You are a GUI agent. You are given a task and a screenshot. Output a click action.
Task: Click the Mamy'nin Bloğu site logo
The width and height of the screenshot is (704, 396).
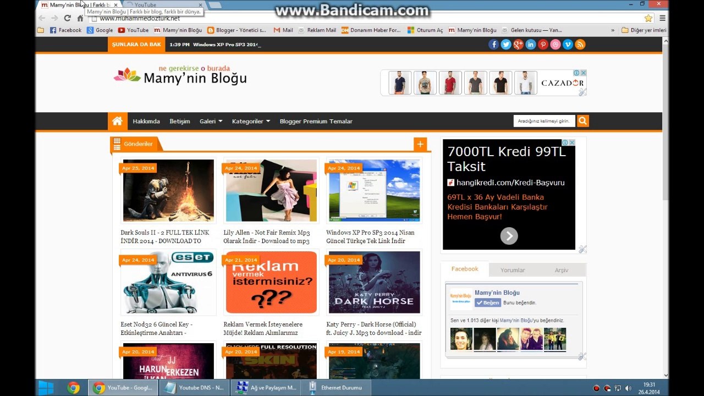(x=180, y=76)
